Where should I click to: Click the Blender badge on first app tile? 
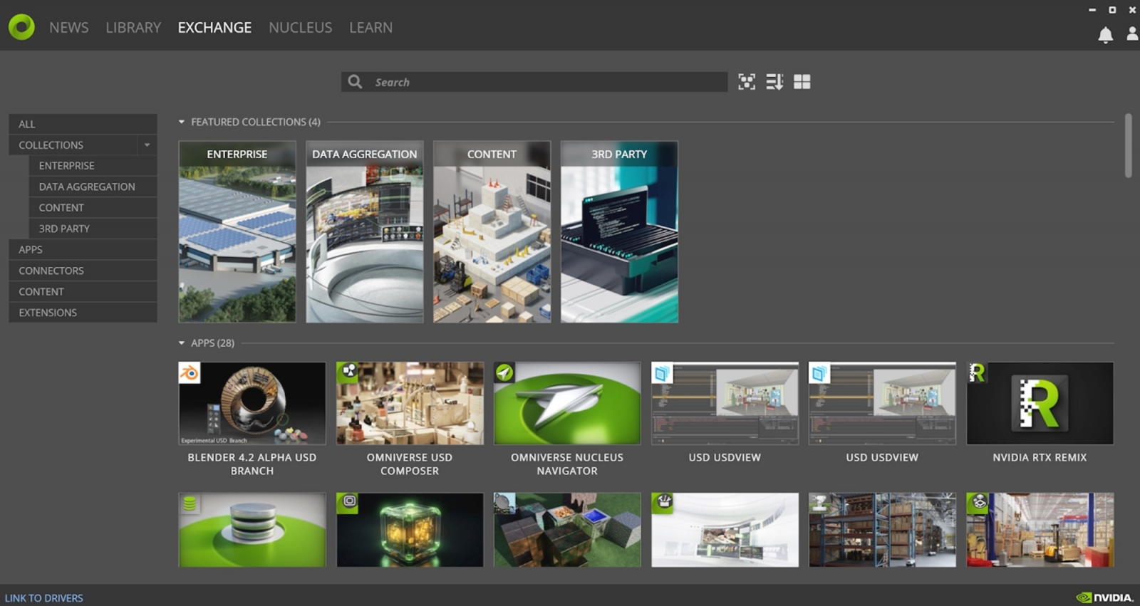click(190, 372)
